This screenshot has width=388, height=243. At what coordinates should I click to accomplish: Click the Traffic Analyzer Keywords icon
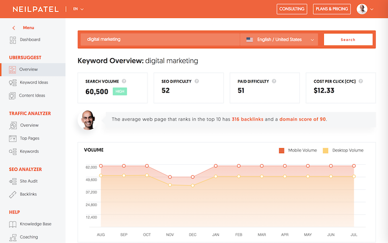[13, 151]
